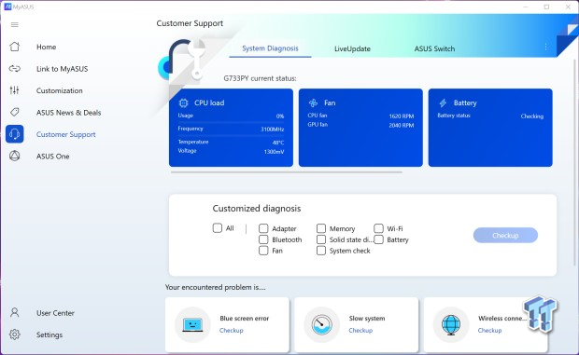
Task: Tick the All checkbox
Action: (217, 228)
